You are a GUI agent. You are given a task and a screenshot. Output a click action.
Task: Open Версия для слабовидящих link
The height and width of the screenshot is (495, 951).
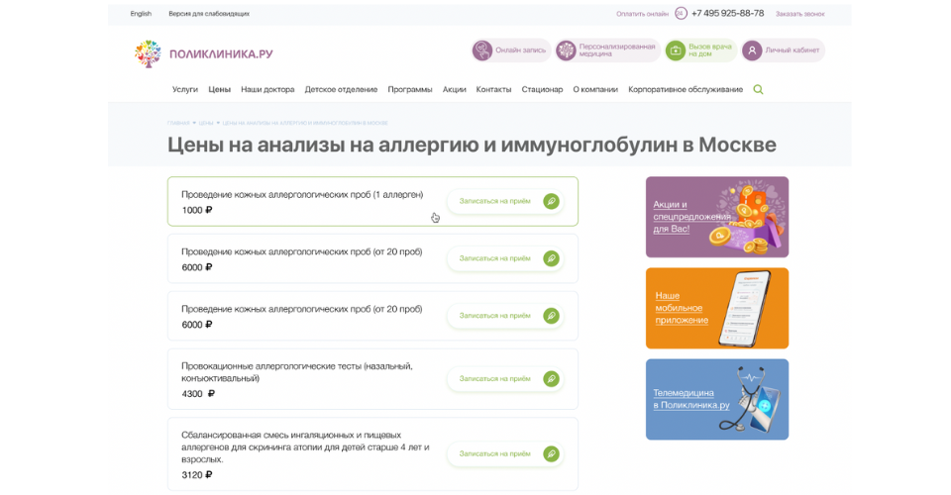coord(209,14)
